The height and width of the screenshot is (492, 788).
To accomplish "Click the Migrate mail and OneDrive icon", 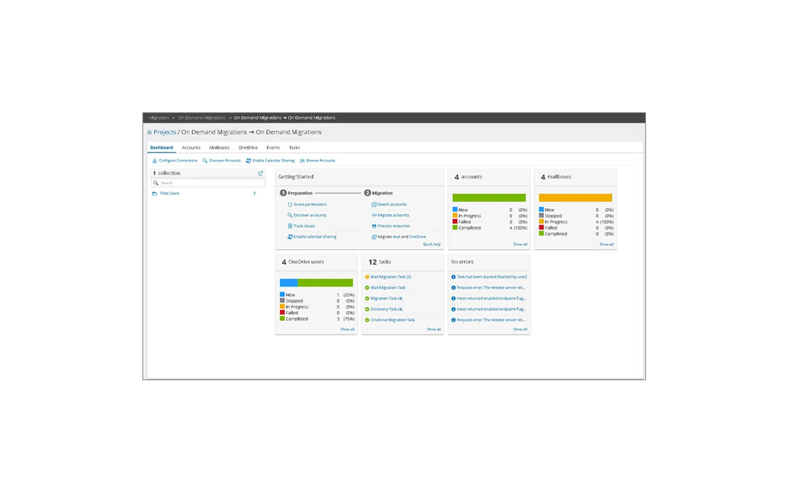I will pyautogui.click(x=374, y=237).
